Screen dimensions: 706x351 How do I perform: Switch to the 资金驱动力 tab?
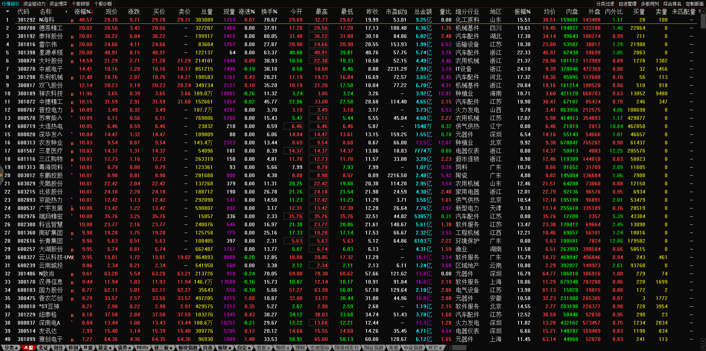point(34,4)
